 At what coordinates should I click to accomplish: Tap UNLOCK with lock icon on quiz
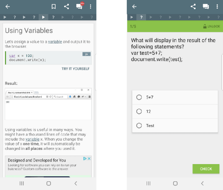click(211, 26)
